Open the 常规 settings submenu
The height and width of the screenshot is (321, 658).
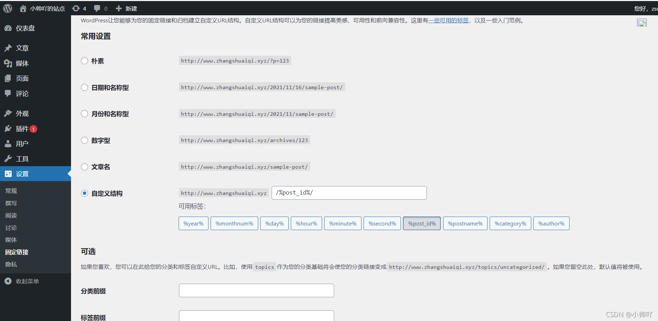click(x=11, y=191)
